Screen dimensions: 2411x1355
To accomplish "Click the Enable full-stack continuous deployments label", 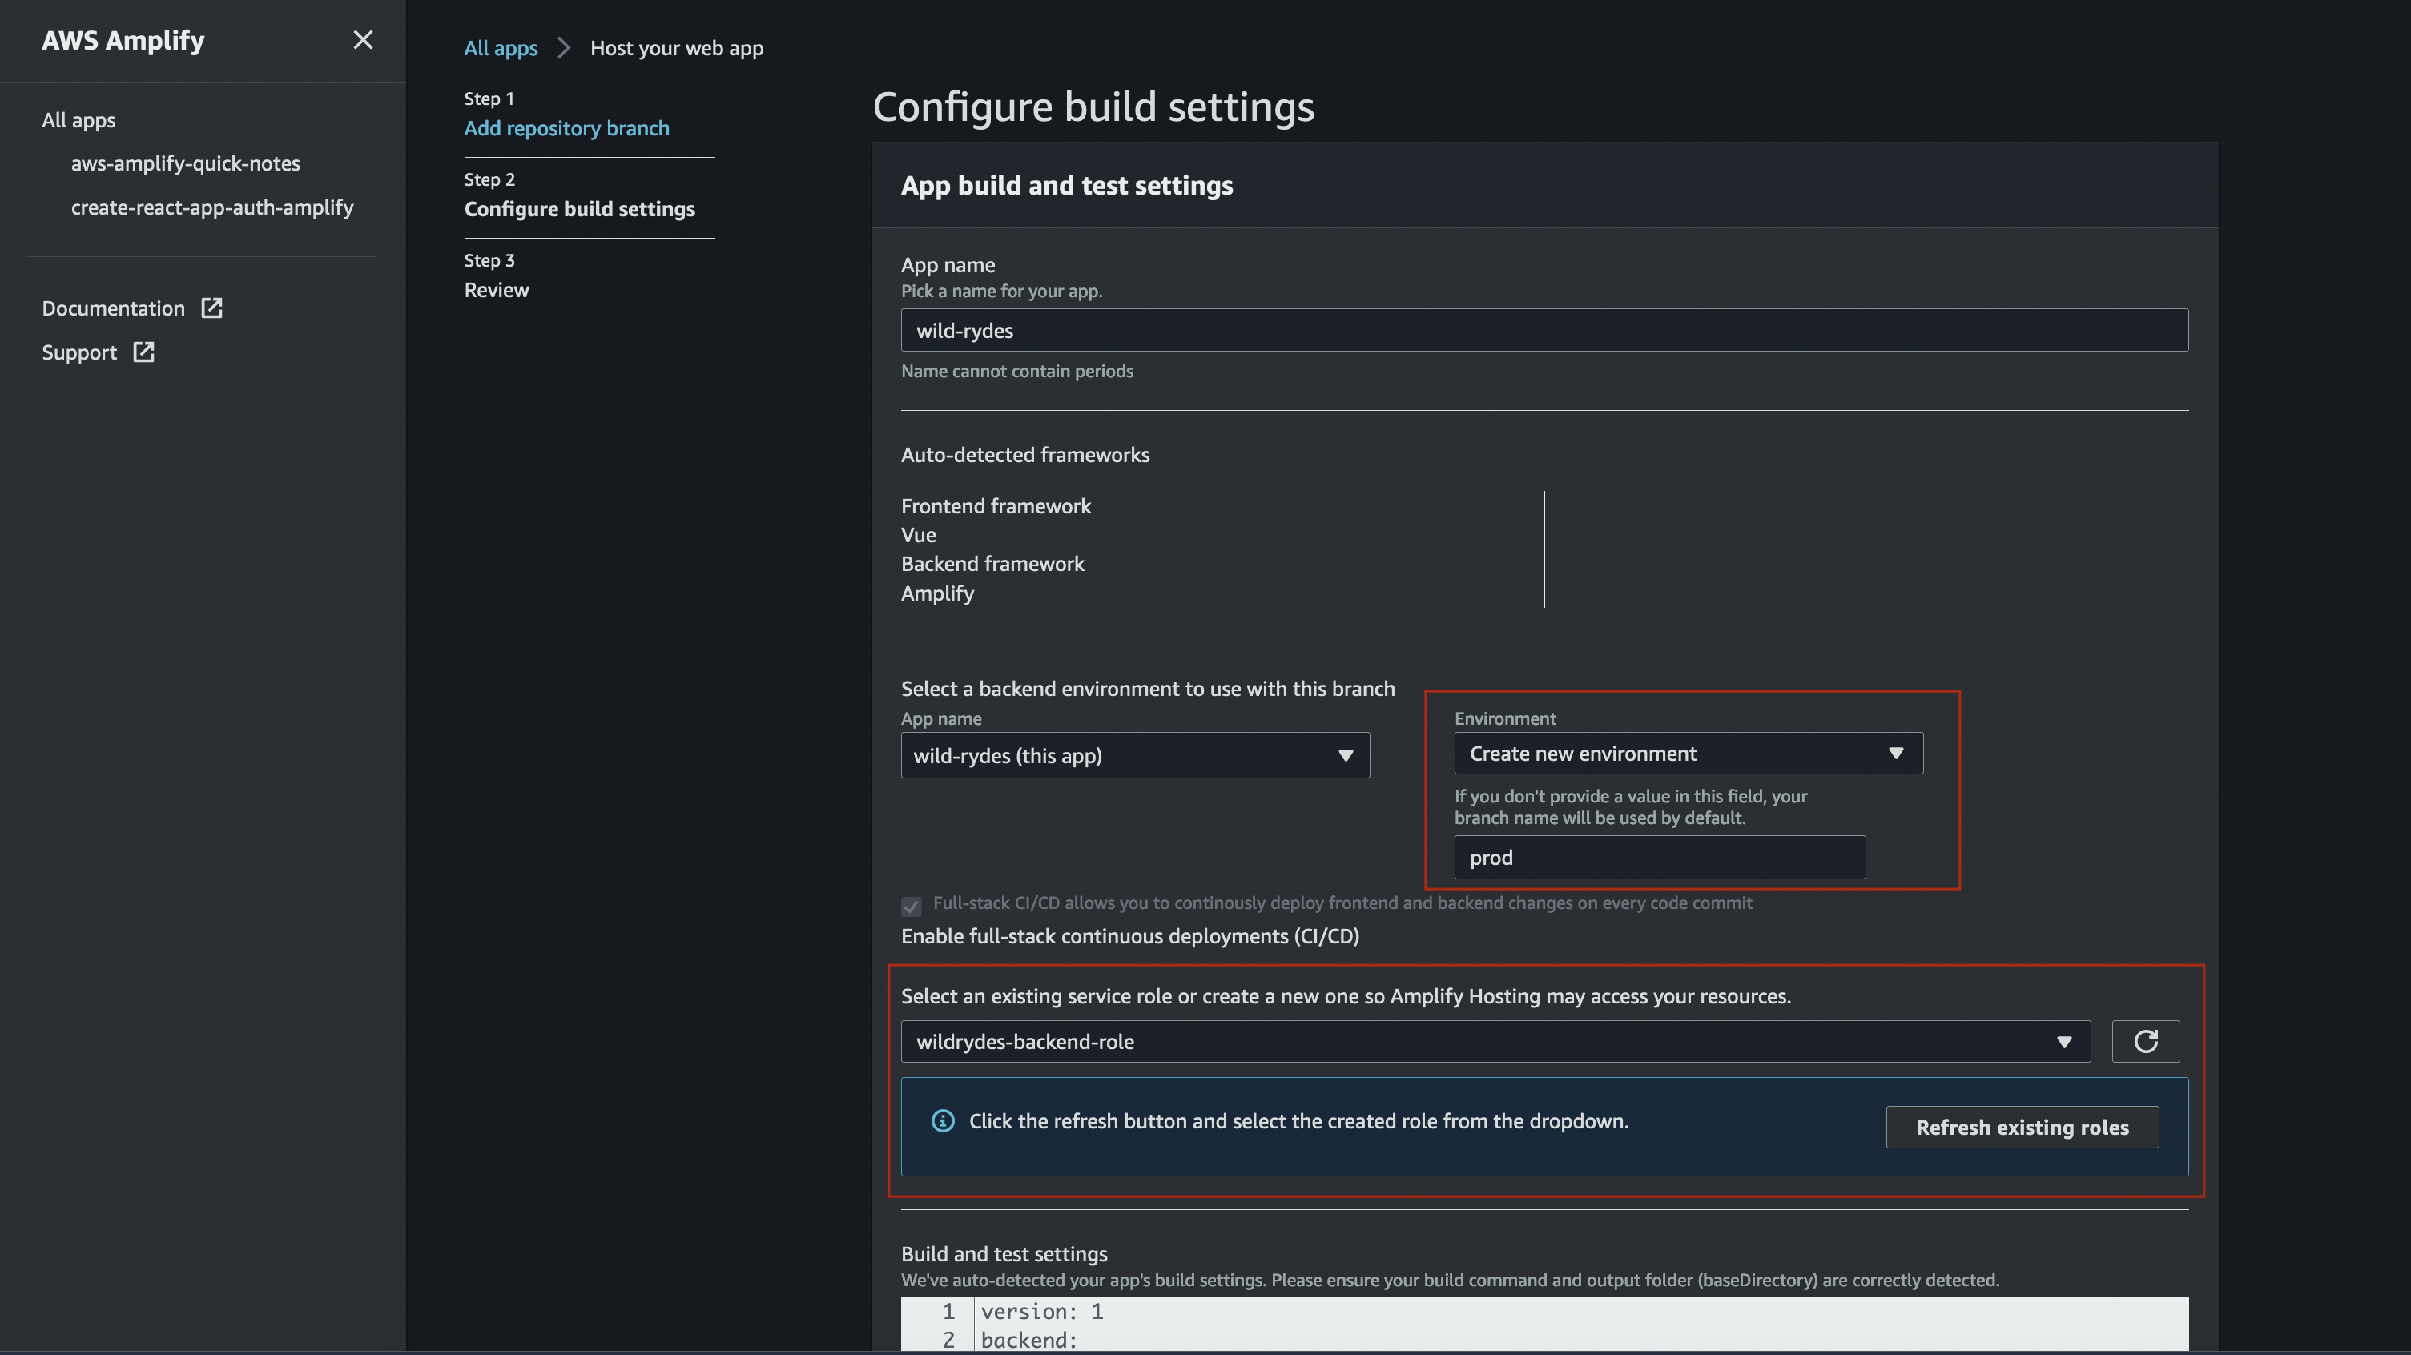I will 1129,936.
